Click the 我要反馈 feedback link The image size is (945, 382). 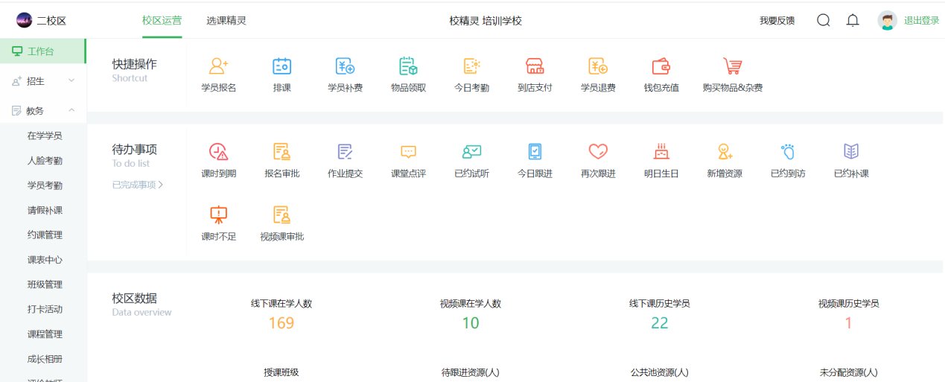tap(777, 21)
